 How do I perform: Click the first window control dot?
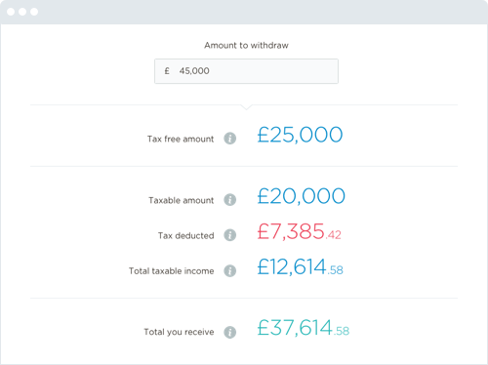pos(11,12)
